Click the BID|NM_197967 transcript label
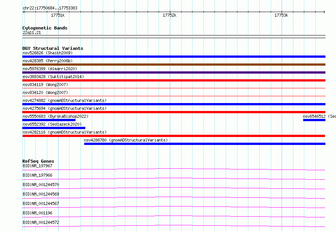Screen dimensions: 336x231 tap(37, 166)
